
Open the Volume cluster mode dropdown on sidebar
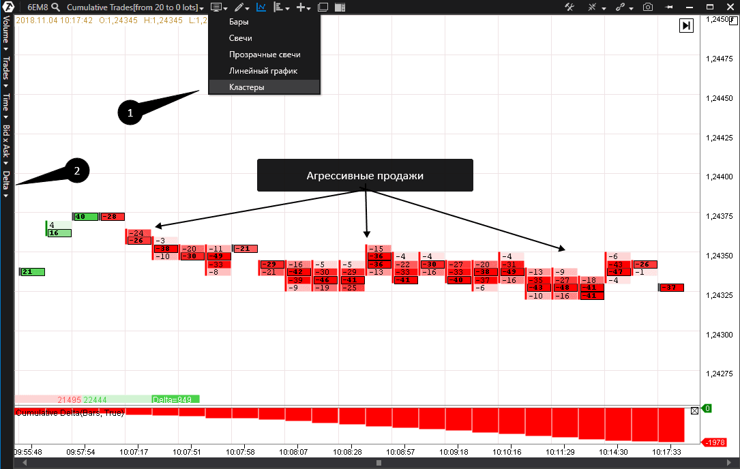click(6, 33)
